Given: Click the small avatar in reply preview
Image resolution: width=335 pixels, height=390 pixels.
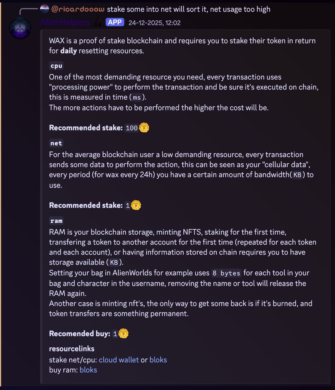Looking at the screenshot, I should tap(45, 9).
